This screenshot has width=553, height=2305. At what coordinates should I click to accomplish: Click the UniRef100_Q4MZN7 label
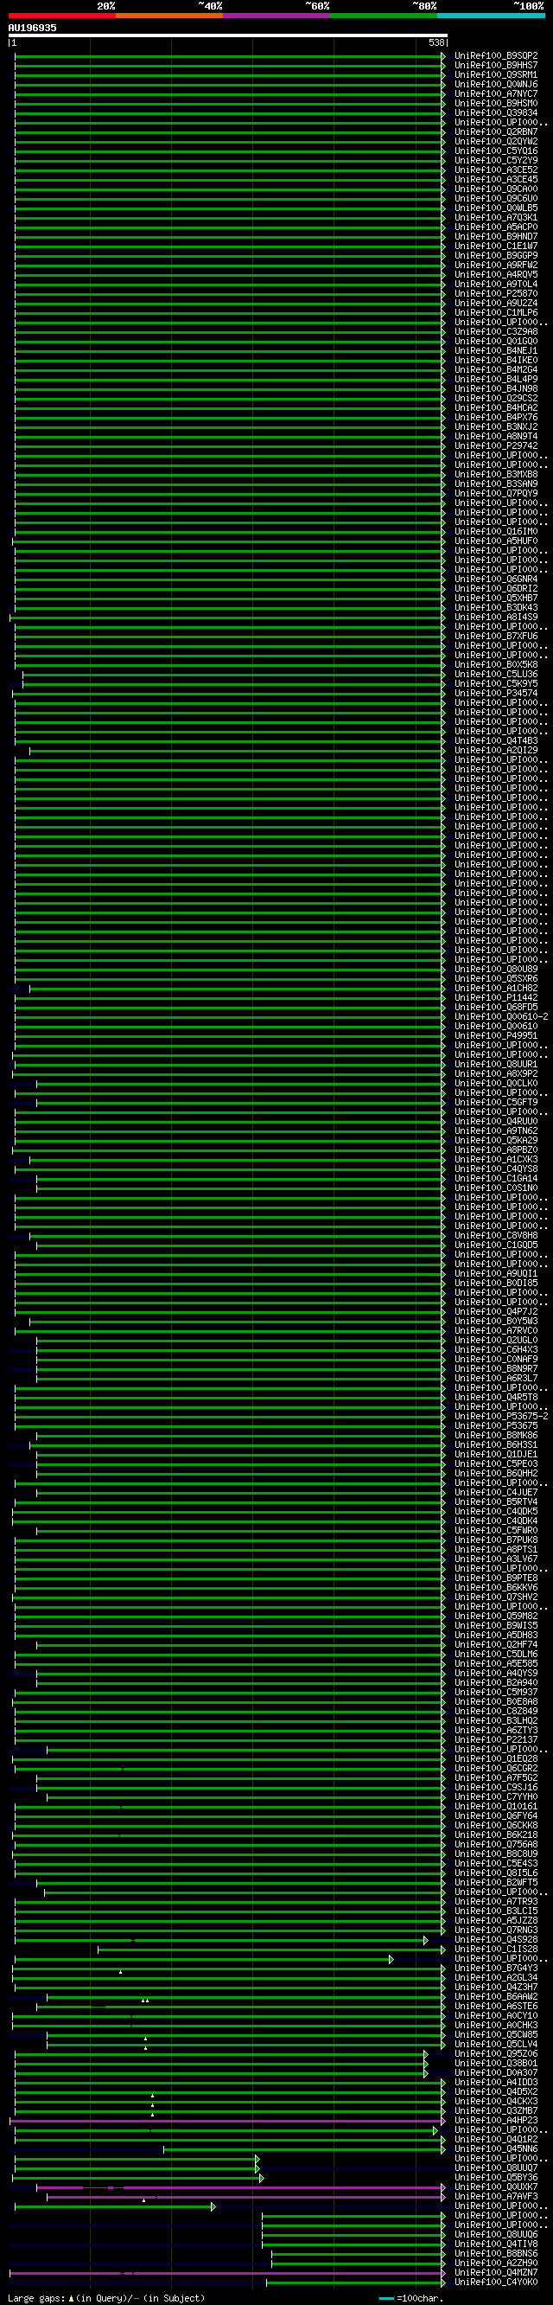[x=496, y=2272]
